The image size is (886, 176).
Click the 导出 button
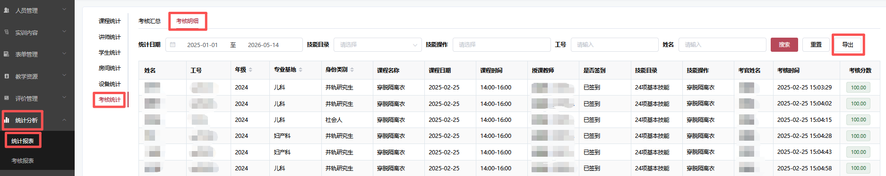click(x=848, y=45)
